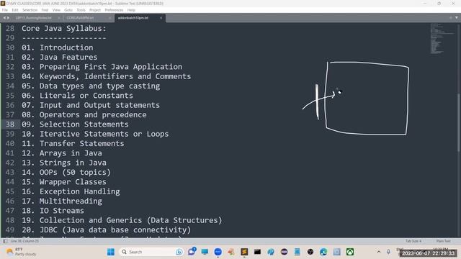Open the Edit menu

[x=15, y=10]
